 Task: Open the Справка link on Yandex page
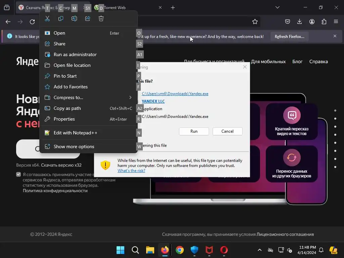click(318, 62)
